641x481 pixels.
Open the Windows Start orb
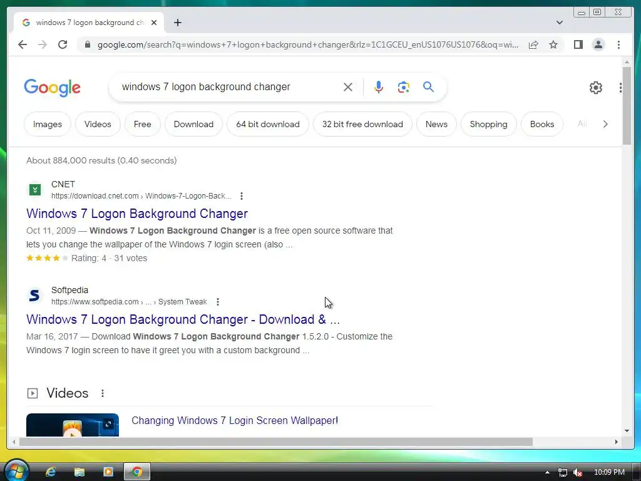pyautogui.click(x=16, y=471)
